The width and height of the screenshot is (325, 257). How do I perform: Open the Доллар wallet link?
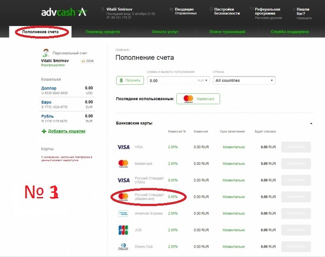coord(49,88)
